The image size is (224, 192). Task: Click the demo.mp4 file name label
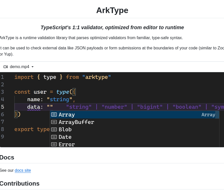click(19, 67)
